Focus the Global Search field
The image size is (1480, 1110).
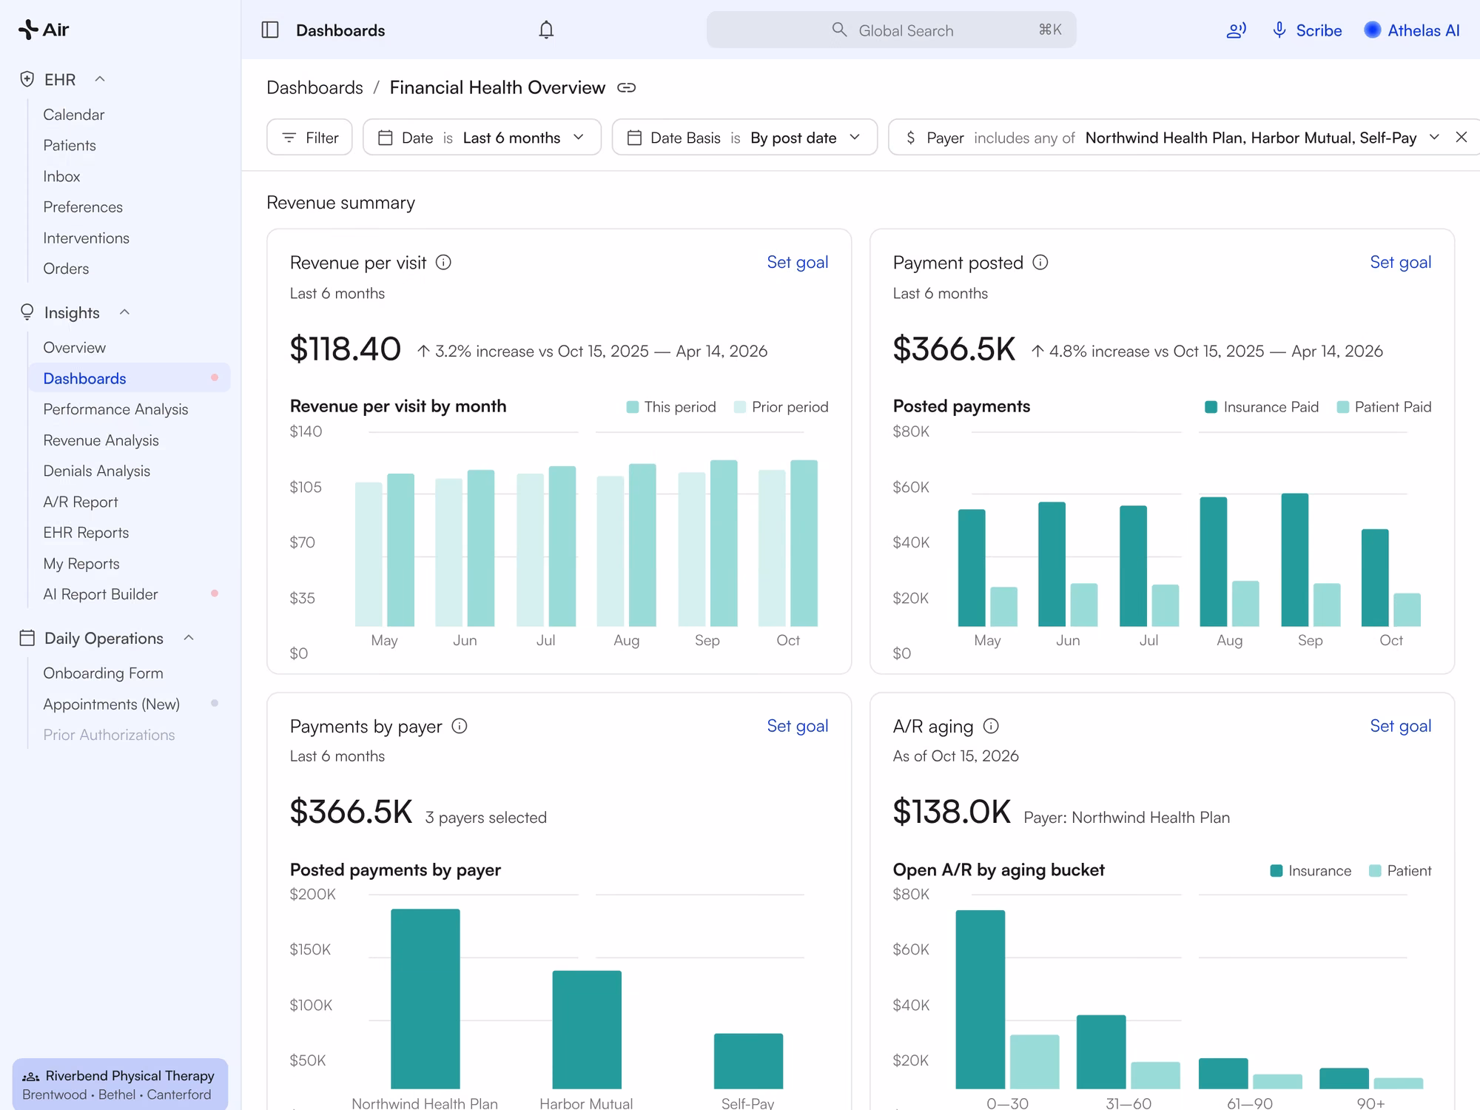point(891,30)
